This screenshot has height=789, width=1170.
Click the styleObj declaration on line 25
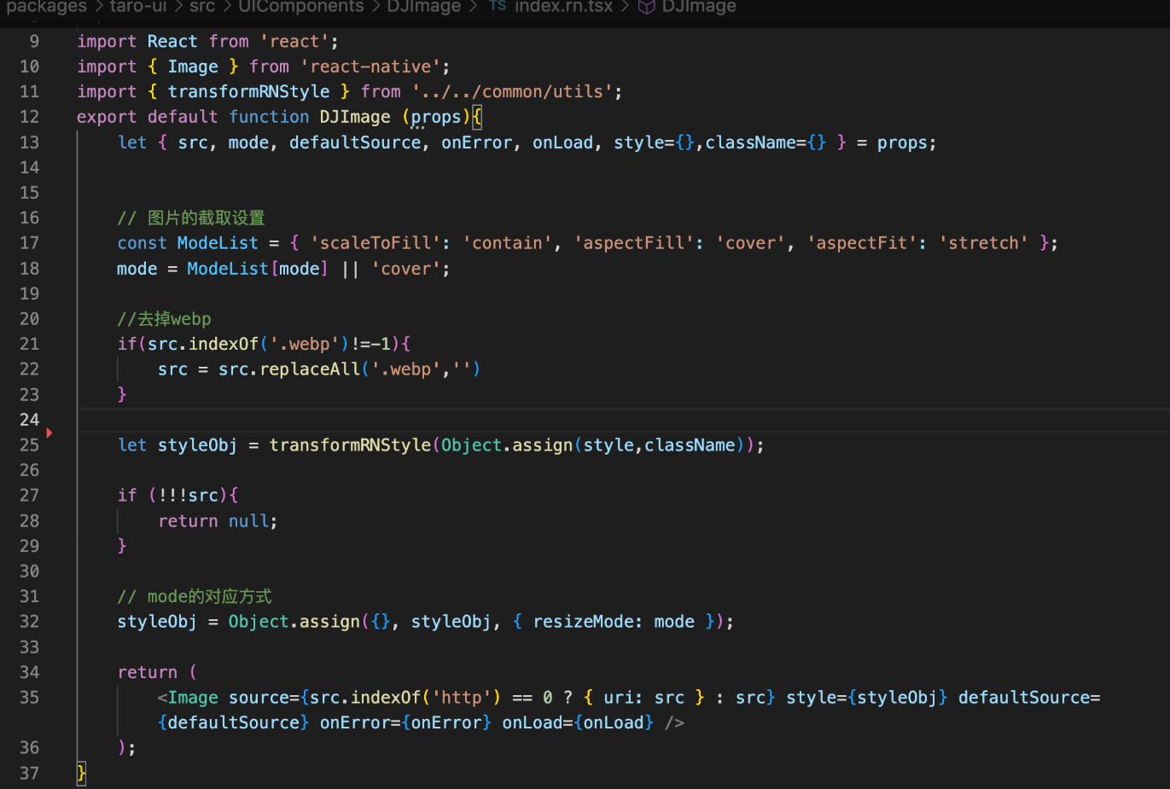pos(197,445)
